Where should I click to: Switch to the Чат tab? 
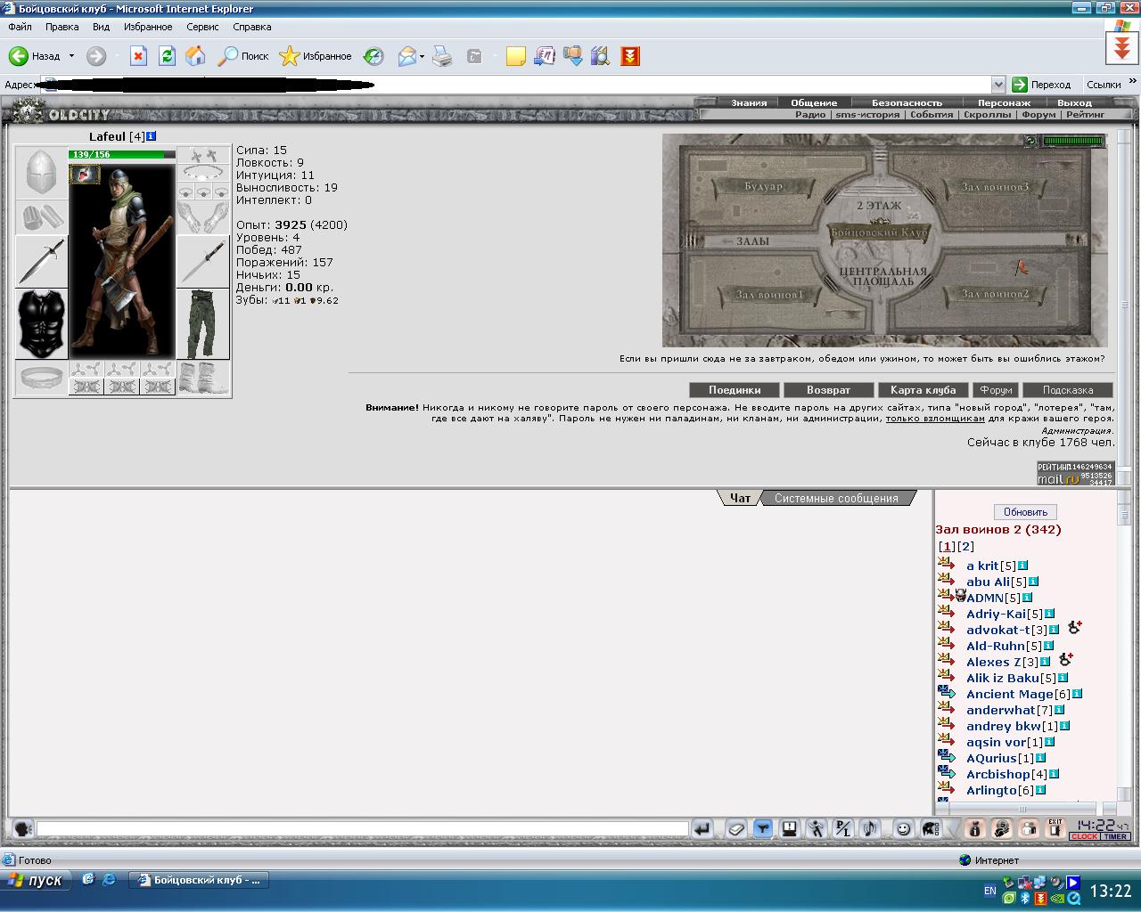[740, 499]
